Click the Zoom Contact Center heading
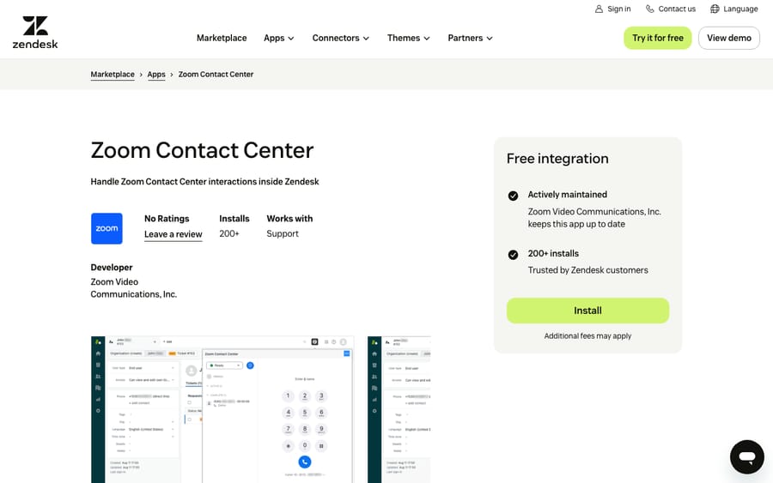Screen dimensions: 773x483 tap(202, 150)
